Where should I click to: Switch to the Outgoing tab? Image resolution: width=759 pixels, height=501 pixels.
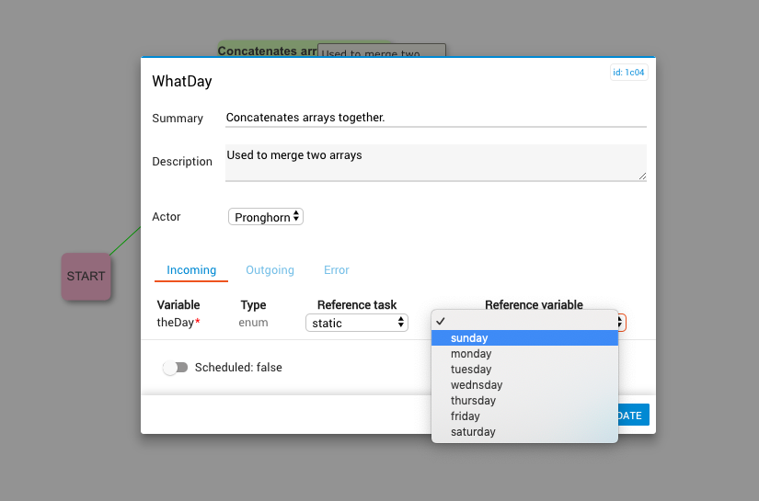pos(270,270)
